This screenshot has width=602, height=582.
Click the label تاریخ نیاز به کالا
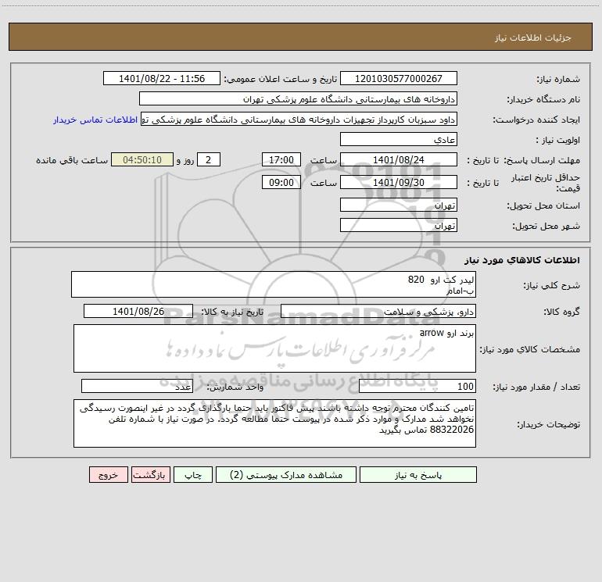233,312
